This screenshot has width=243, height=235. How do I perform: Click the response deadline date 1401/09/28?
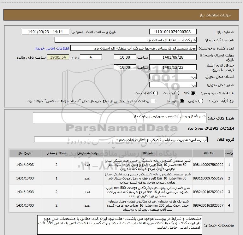(x=173, y=57)
